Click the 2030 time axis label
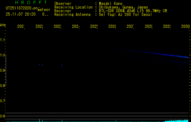The width and height of the screenshot is (191, 122). pyautogui.click(x=186, y=26)
